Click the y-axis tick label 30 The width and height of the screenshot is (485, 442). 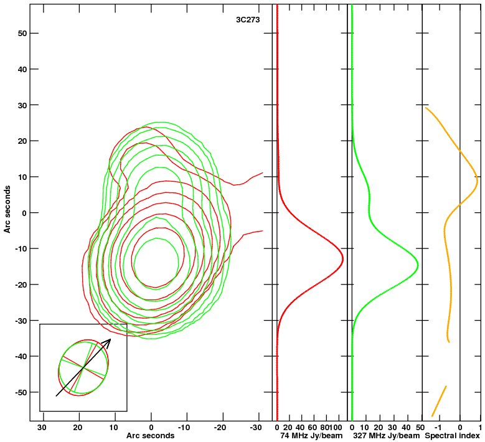(x=22, y=105)
